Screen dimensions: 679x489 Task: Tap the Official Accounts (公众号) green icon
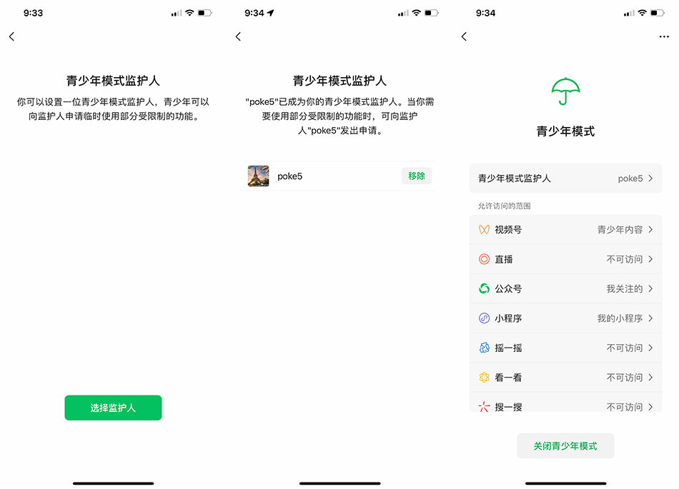(484, 289)
